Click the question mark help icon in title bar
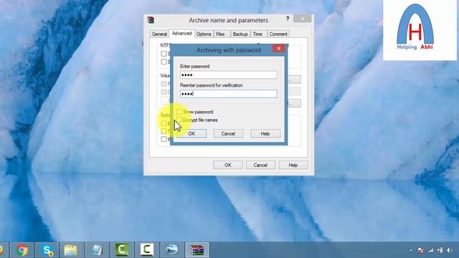The width and height of the screenshot is (459, 258). (x=288, y=19)
